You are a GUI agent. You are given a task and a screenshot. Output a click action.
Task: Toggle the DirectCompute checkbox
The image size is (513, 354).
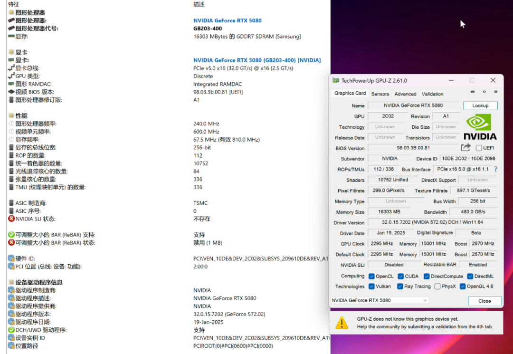click(427, 276)
